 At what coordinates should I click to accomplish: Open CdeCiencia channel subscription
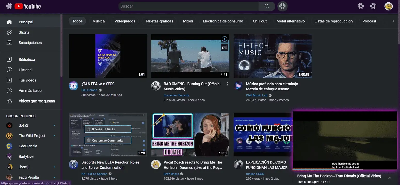[x=30, y=146]
